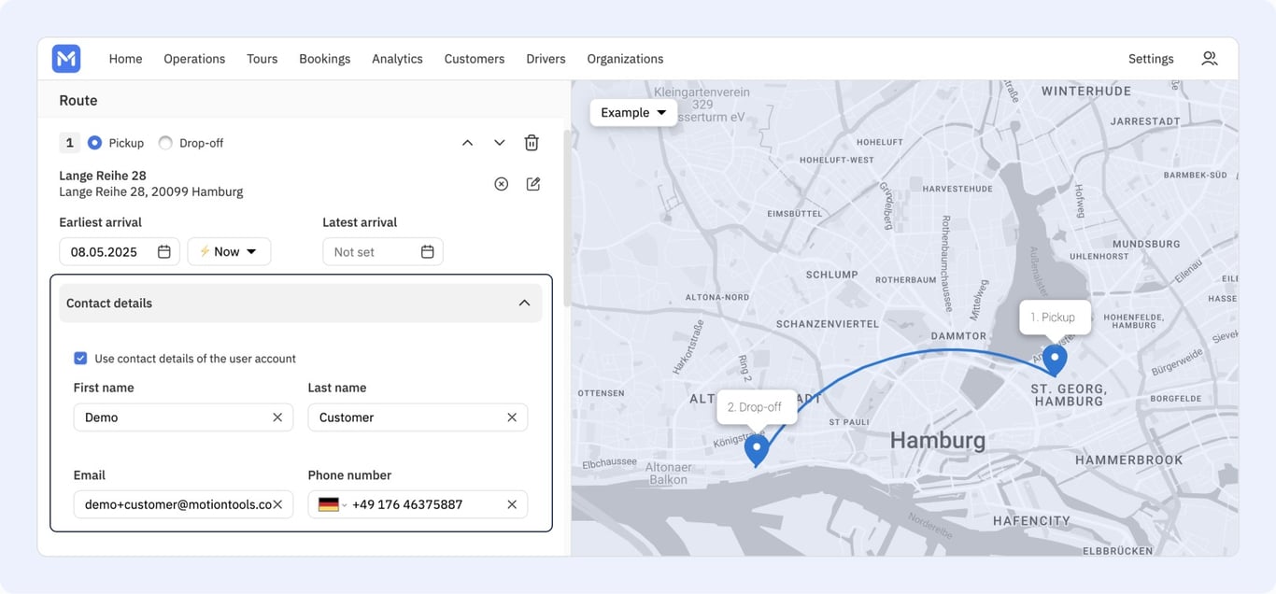Screen dimensions: 1276x594
Task: Click the Route heading text
Action: pyautogui.click(x=78, y=101)
